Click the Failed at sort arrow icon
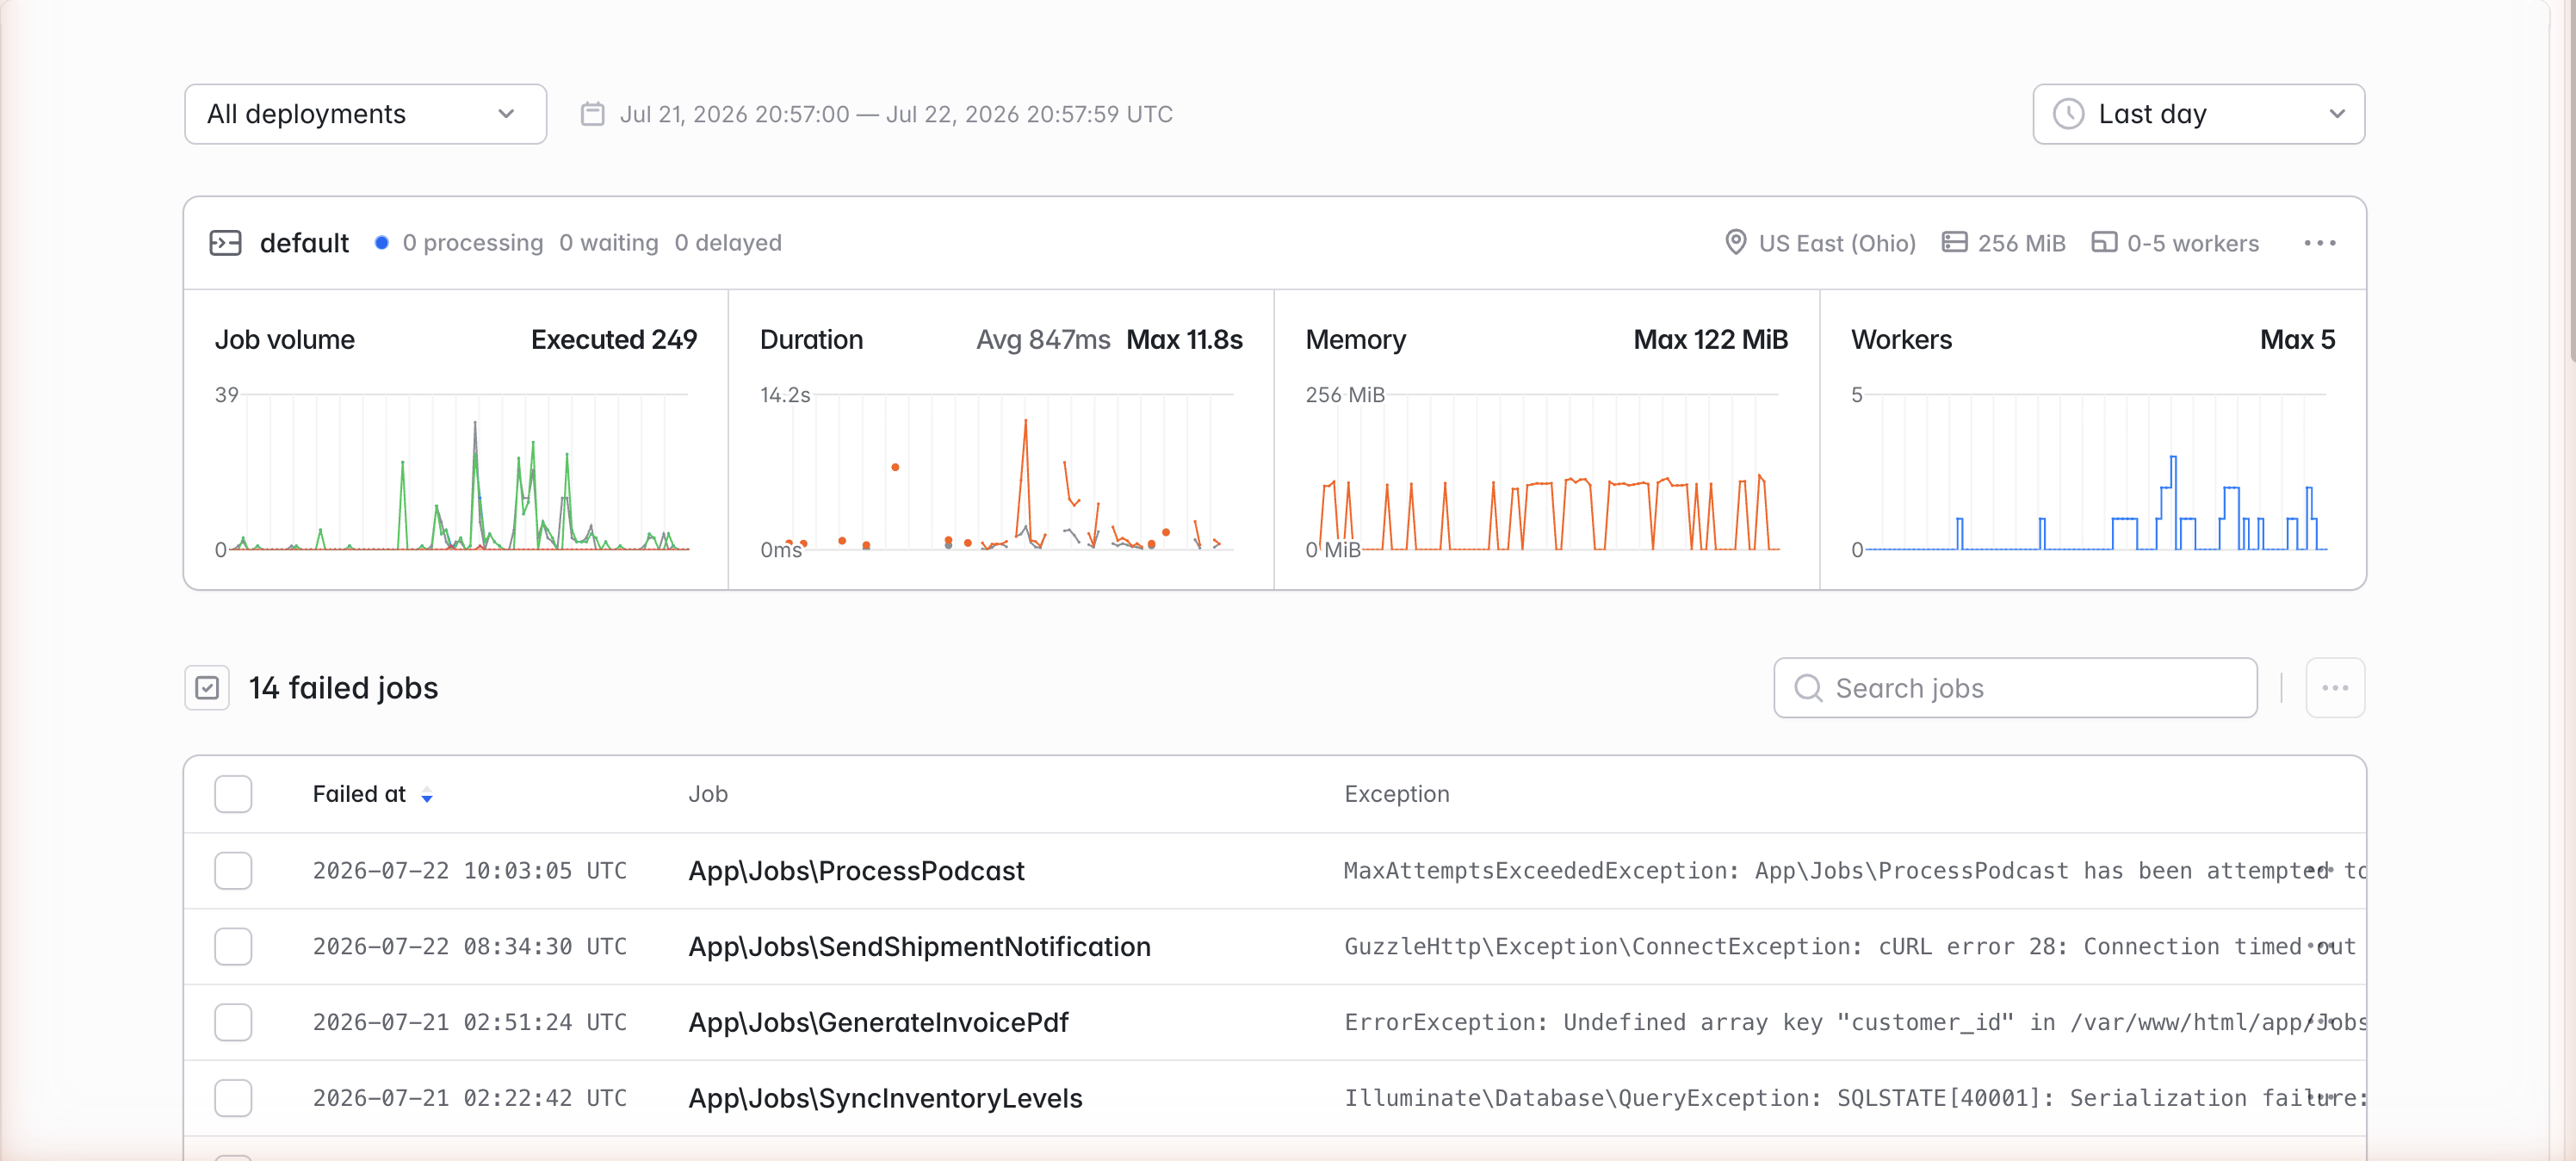 [427, 796]
